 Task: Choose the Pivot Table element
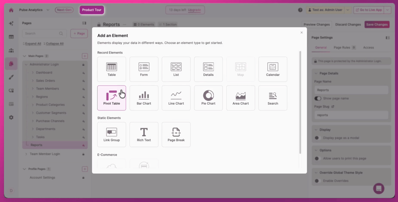(112, 98)
